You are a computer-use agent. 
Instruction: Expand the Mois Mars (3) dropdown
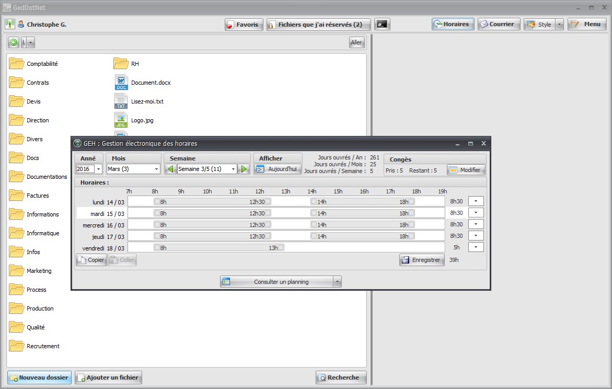[133, 169]
